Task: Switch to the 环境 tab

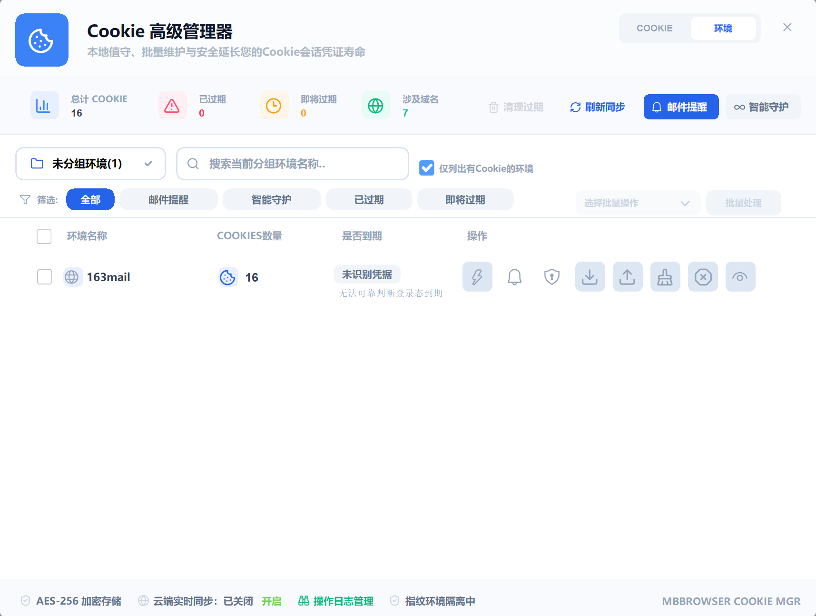Action: pyautogui.click(x=723, y=28)
